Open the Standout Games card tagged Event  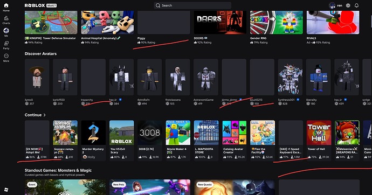[x=65, y=187]
